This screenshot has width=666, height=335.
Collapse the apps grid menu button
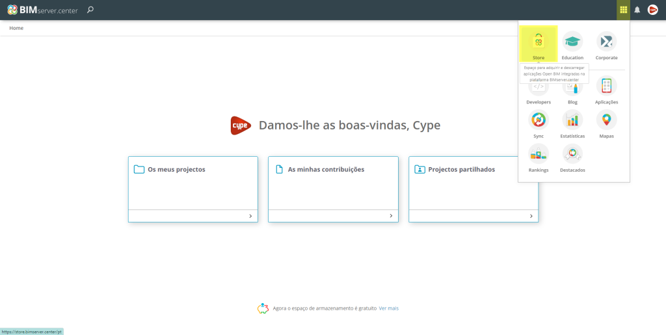pos(623,10)
